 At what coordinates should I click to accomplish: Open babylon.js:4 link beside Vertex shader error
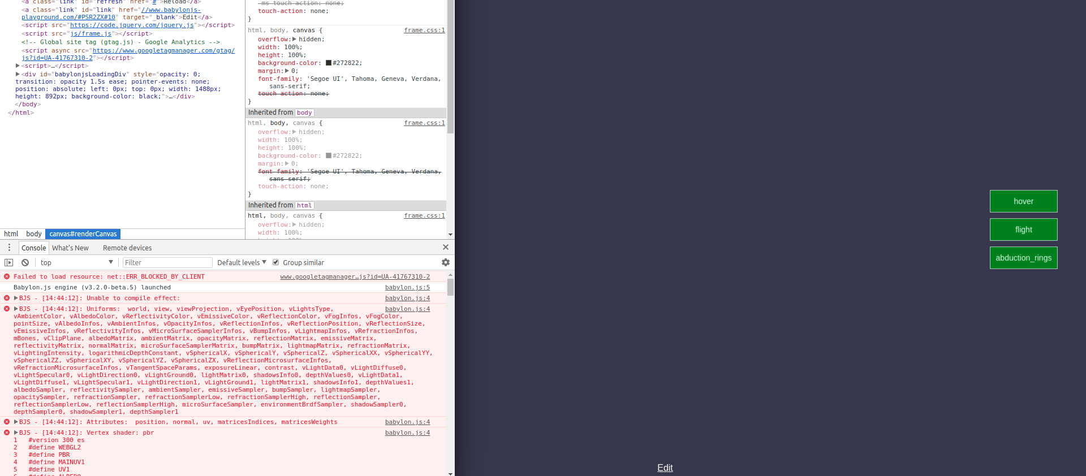(x=407, y=432)
